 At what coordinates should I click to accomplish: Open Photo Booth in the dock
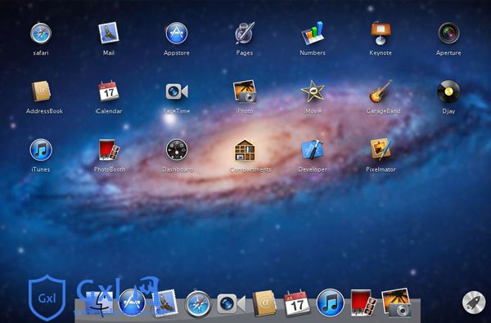[363, 303]
